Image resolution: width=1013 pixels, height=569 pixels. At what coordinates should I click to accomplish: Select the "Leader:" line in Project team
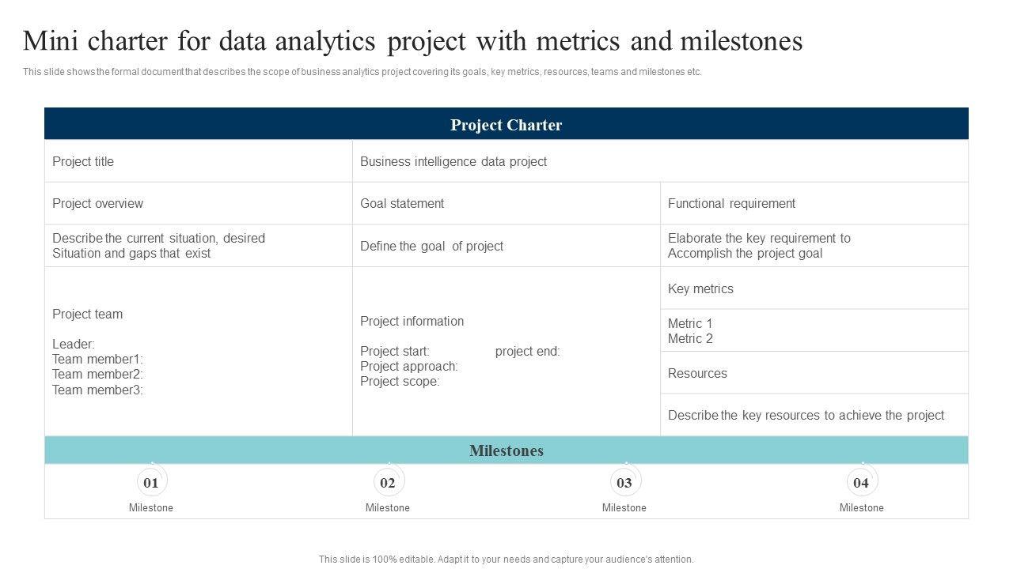point(74,344)
